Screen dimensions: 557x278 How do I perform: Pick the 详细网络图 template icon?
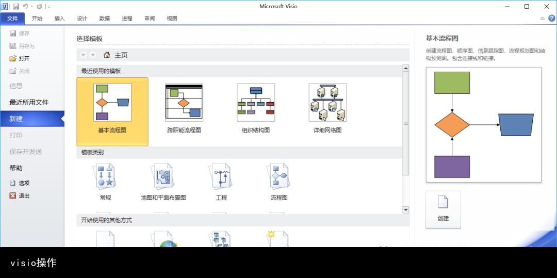coord(327,103)
